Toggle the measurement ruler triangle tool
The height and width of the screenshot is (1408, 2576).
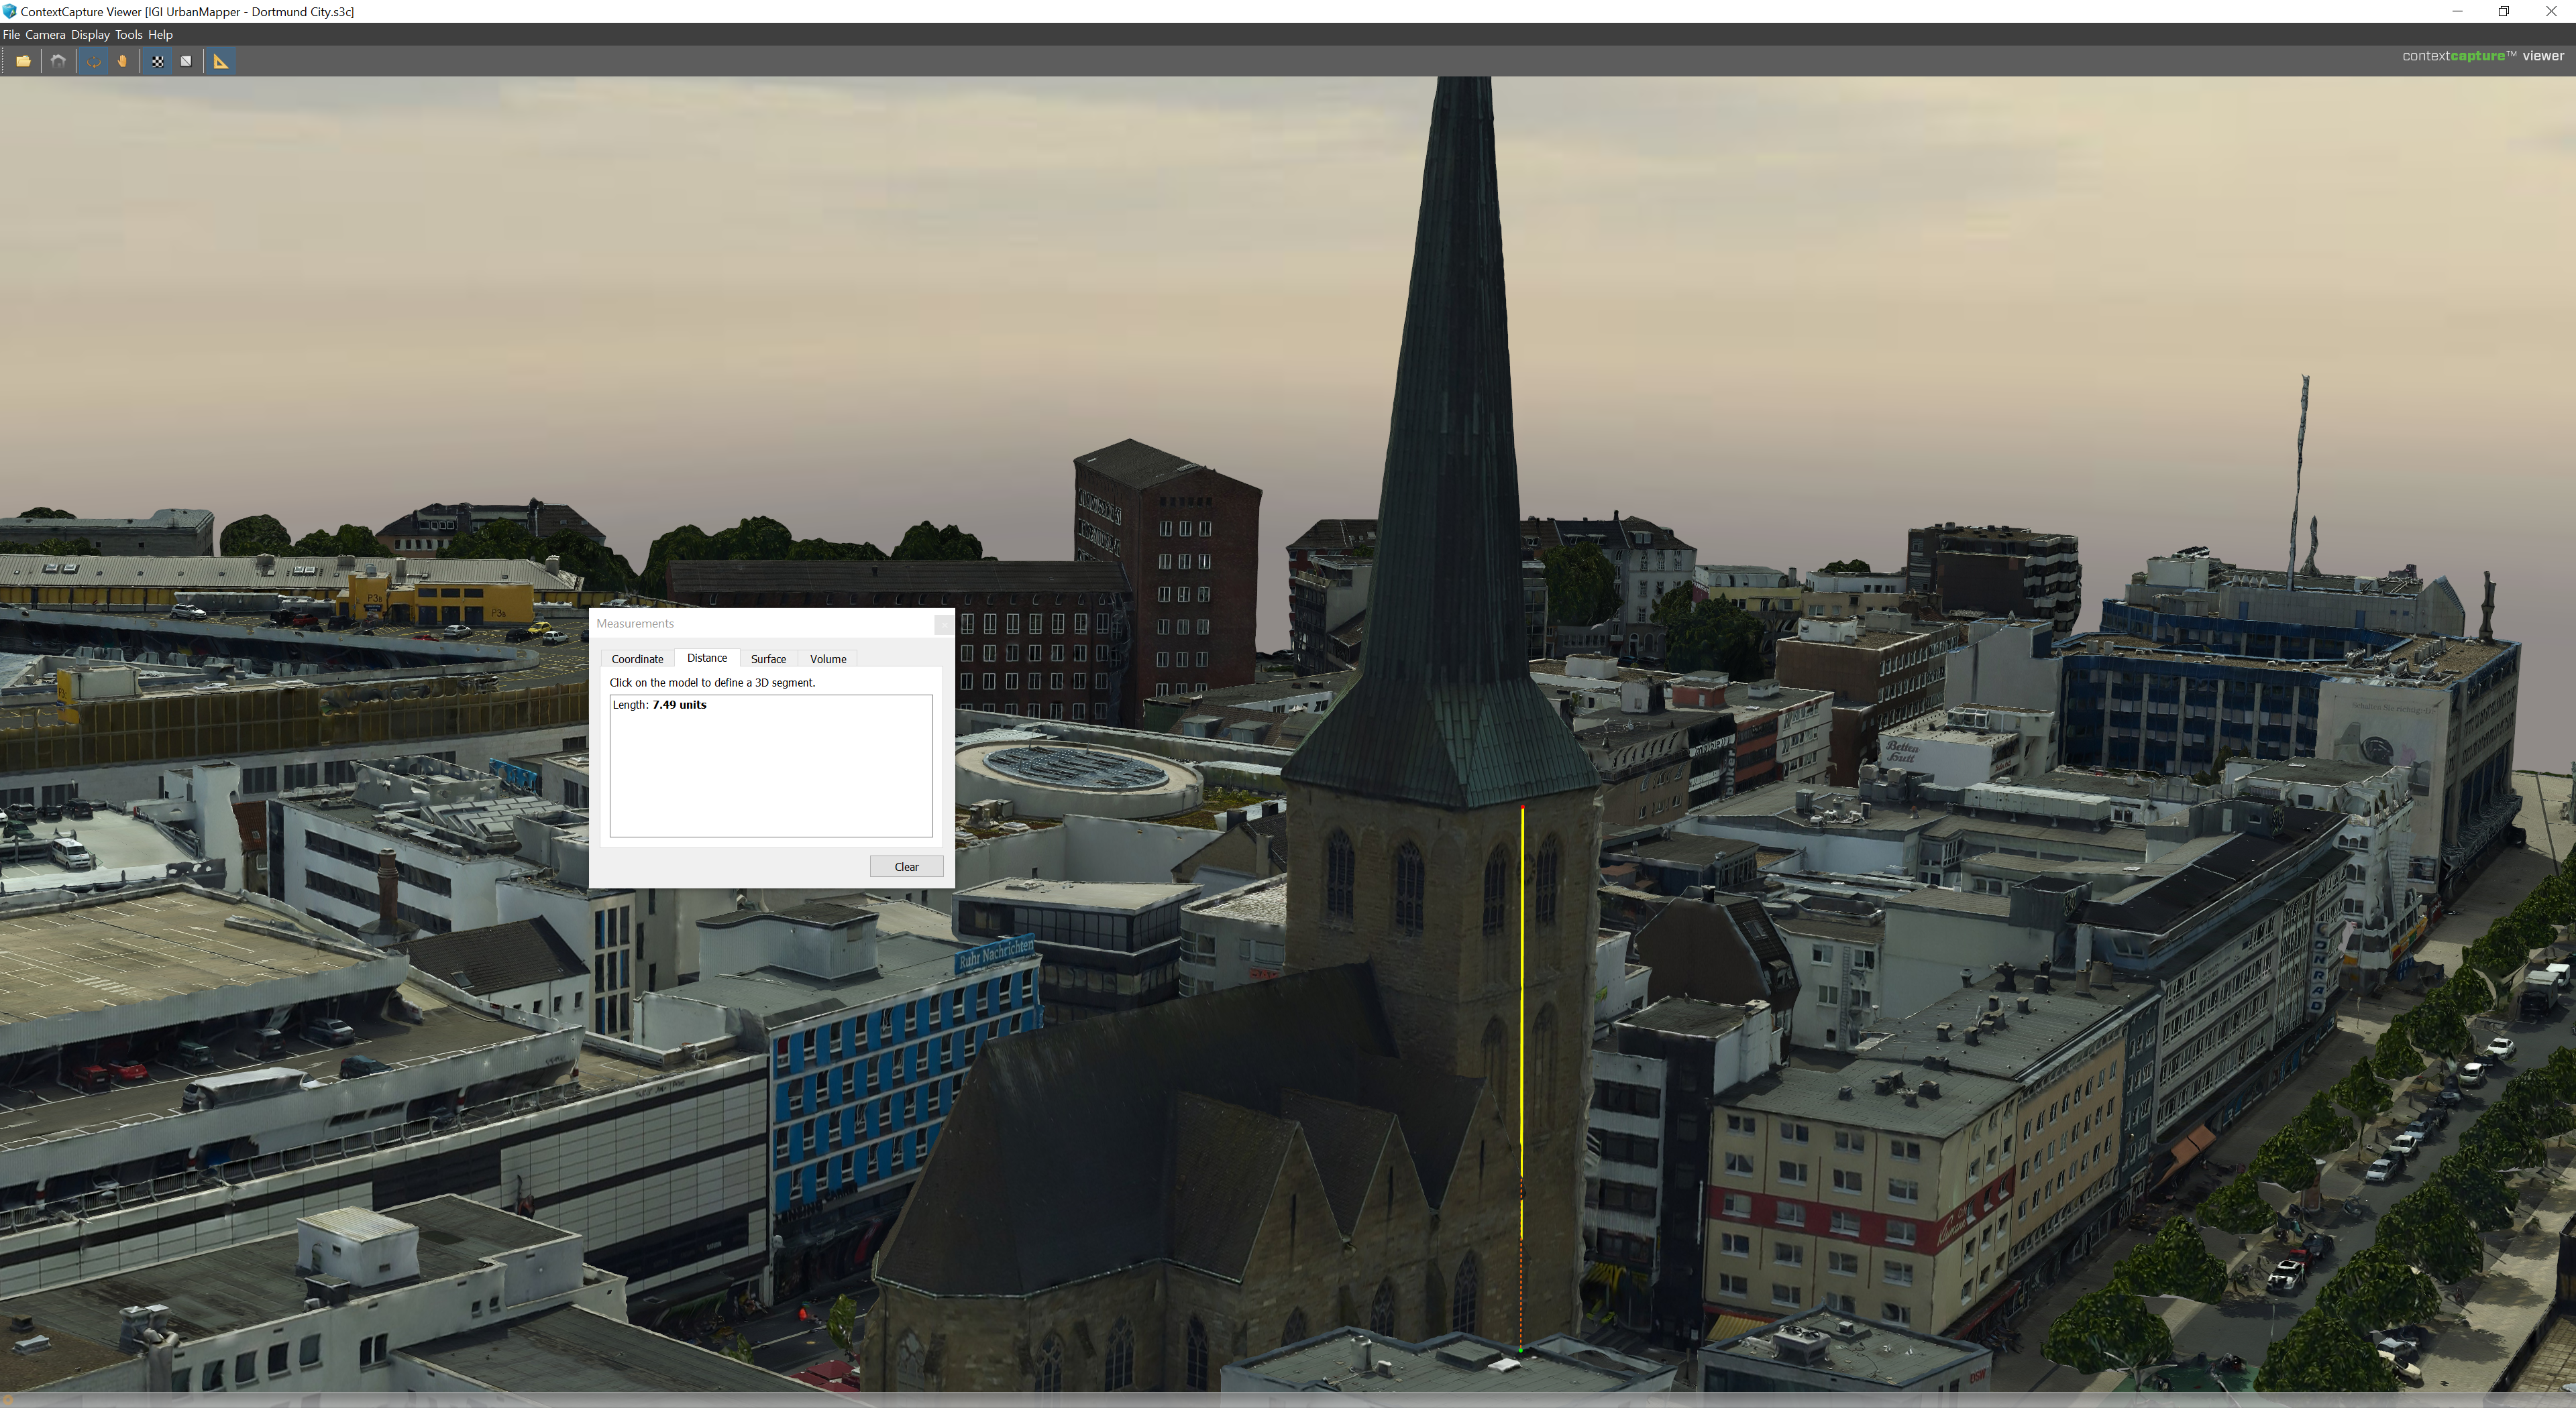(221, 61)
